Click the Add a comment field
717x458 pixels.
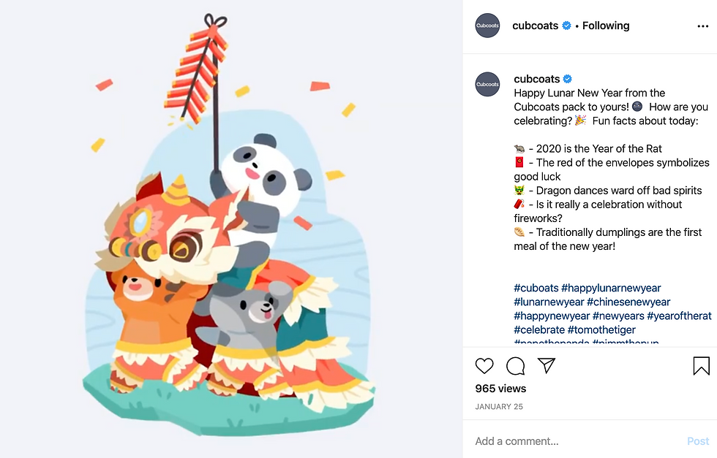point(577,441)
